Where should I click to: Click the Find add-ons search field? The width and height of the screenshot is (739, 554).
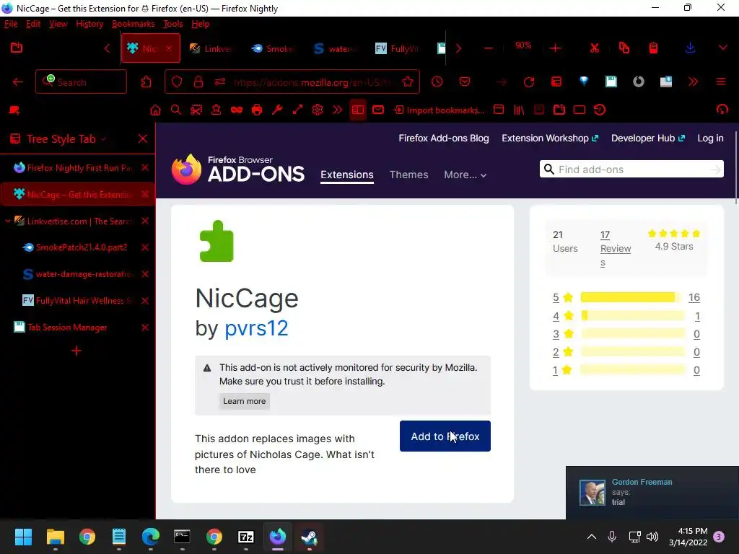(x=631, y=169)
